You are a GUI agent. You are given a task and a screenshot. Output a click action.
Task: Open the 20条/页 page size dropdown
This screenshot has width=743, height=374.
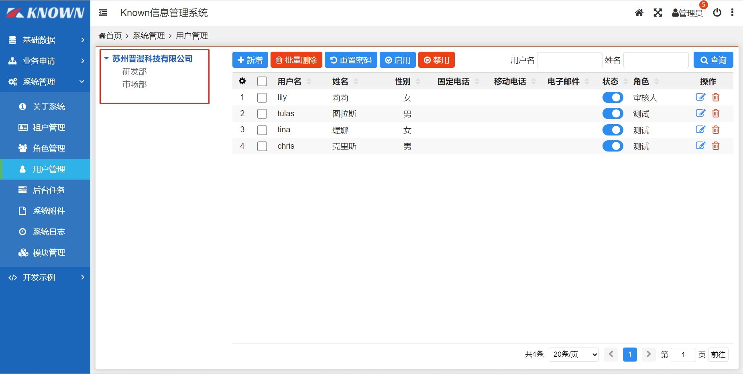pyautogui.click(x=574, y=354)
